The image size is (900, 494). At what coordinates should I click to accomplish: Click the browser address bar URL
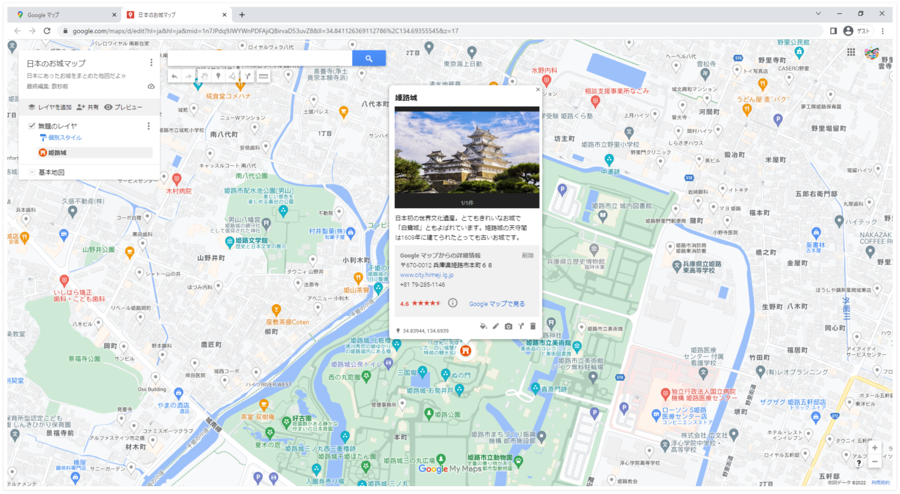point(265,31)
